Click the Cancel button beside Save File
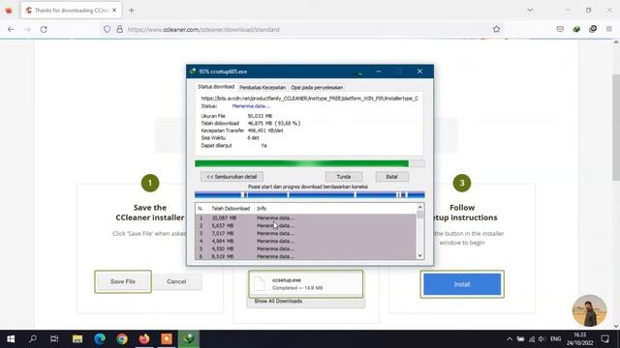 176,281
